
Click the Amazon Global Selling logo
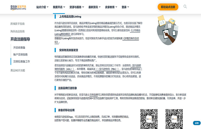(x=18, y=7)
